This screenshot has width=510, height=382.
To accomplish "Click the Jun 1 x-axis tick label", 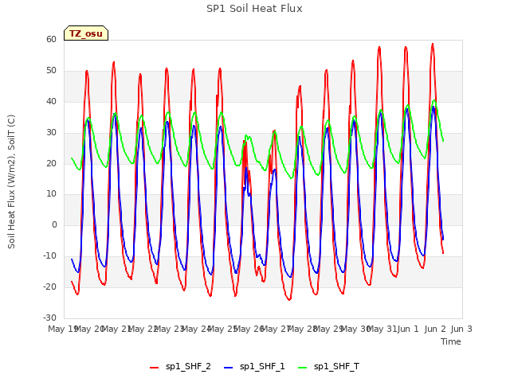I will click(408, 329).
